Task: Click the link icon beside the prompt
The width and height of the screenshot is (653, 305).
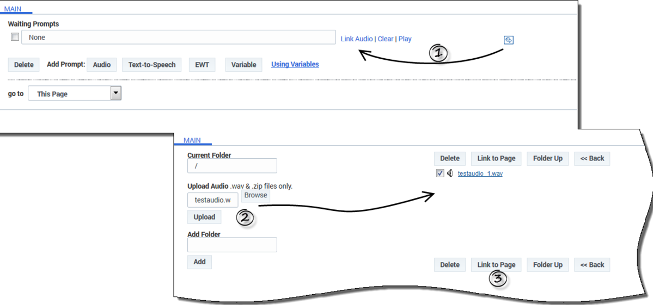Action: pyautogui.click(x=509, y=40)
